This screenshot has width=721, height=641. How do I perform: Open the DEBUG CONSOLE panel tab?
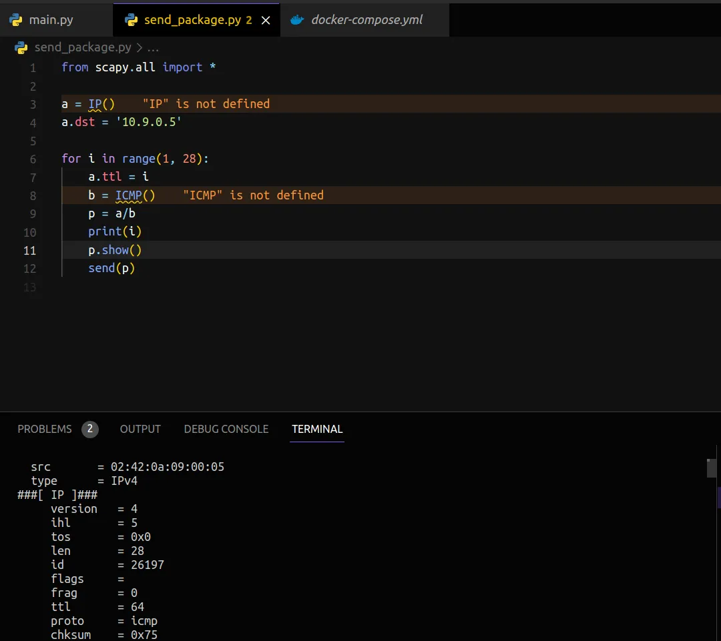coord(226,429)
